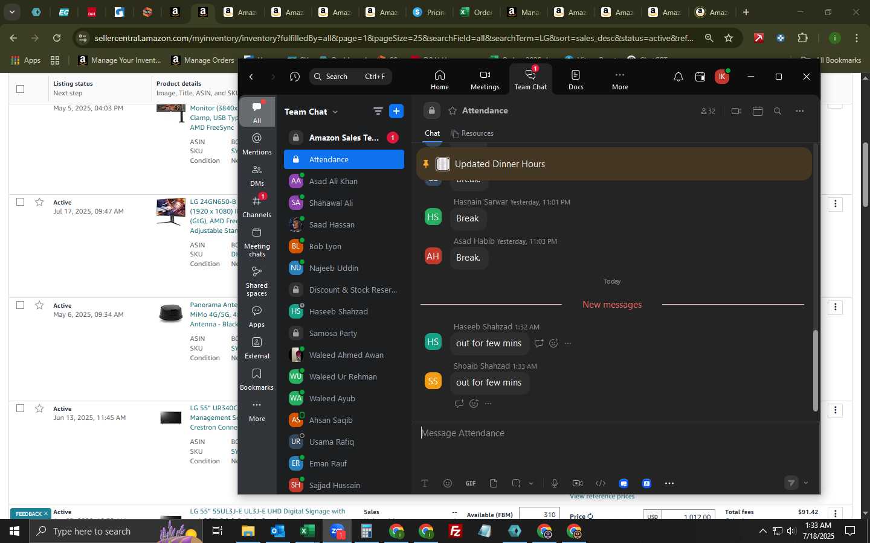
Task: Expand the send options dropdown arrow
Action: [806, 483]
